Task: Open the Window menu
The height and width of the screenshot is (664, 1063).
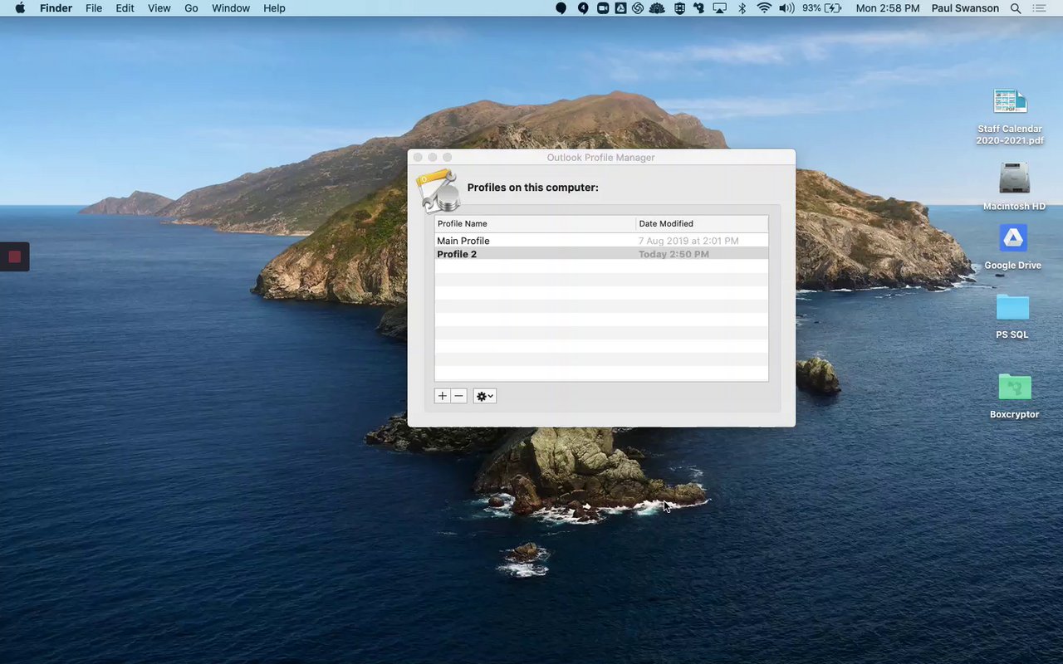Action: click(231, 8)
